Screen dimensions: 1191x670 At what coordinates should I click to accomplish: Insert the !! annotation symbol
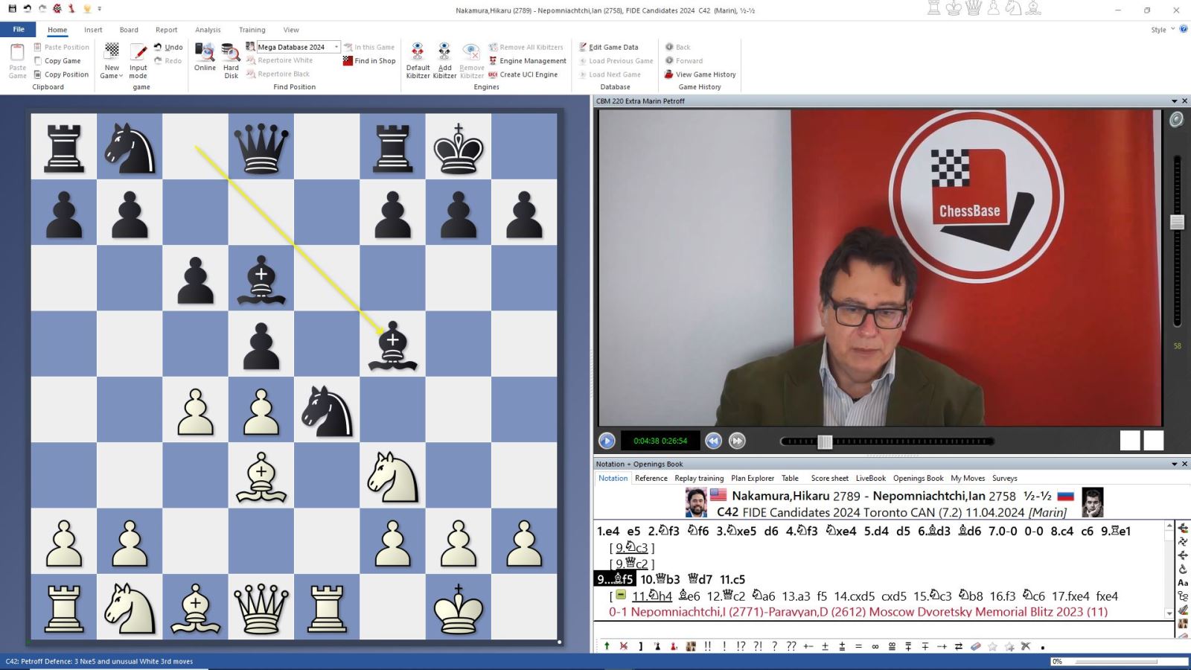[707, 646]
